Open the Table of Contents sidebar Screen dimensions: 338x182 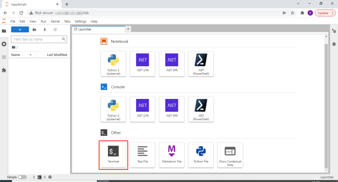tap(4, 57)
